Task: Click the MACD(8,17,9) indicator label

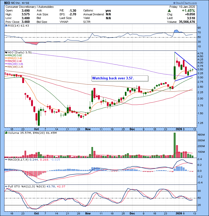Action: 18,160
